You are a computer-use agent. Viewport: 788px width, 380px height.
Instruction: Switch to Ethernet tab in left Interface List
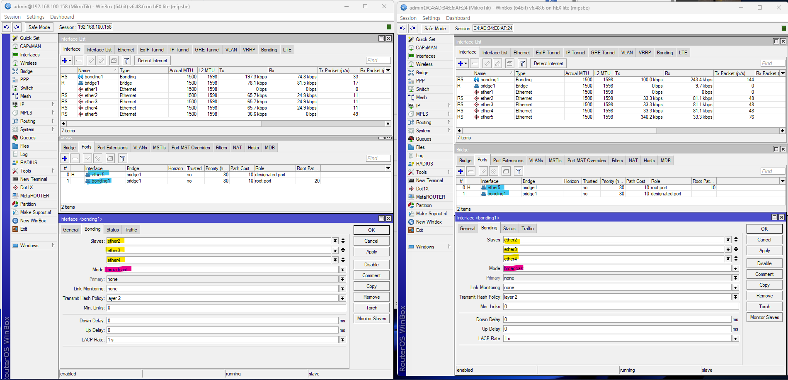point(126,50)
